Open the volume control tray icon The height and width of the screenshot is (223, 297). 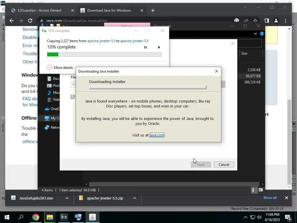coord(259,217)
